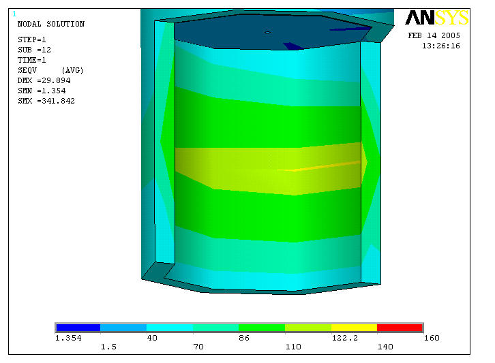The height and width of the screenshot is (363, 495).
Task: Click the dark blue legend color band
Action: pos(78,328)
